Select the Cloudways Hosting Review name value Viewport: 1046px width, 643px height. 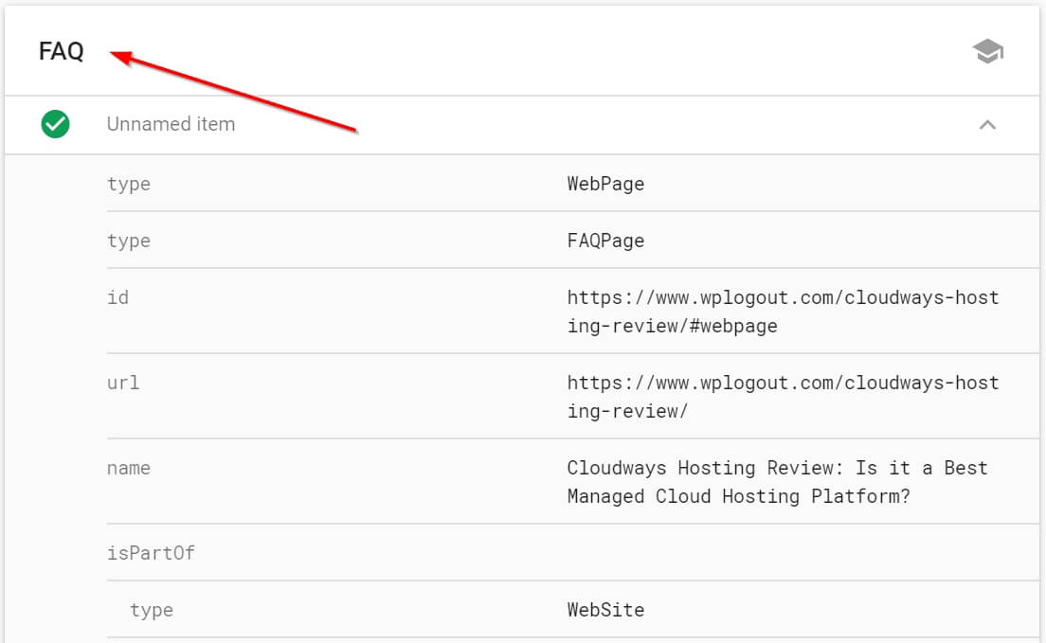point(777,481)
